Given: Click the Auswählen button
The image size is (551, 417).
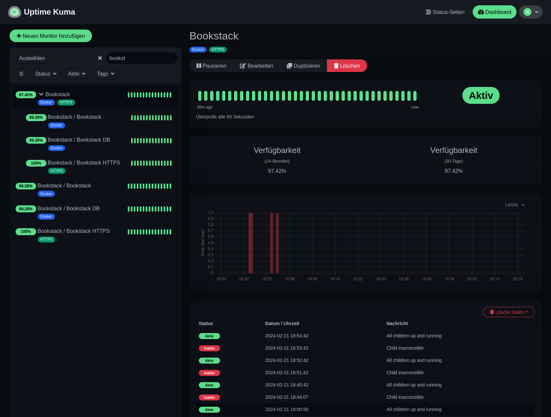Looking at the screenshot, I should tap(32, 58).
